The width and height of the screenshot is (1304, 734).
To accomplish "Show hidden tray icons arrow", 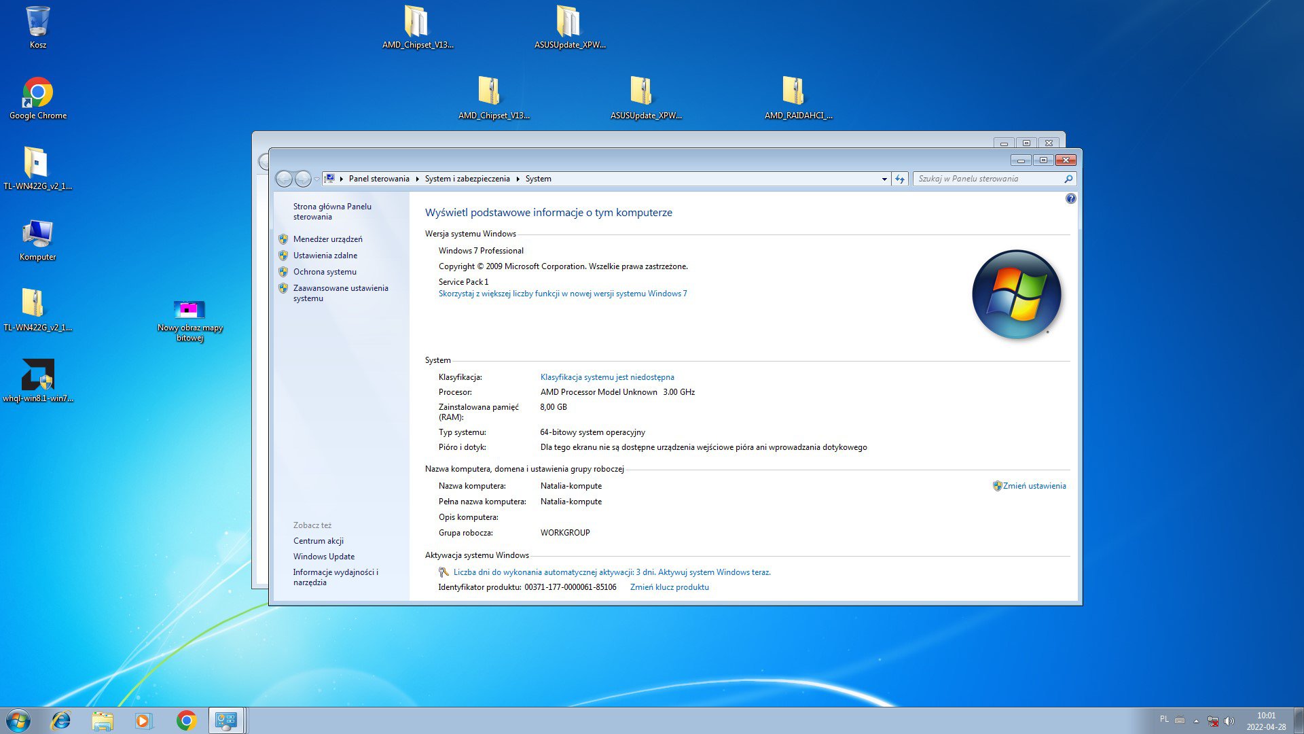I will (1196, 721).
